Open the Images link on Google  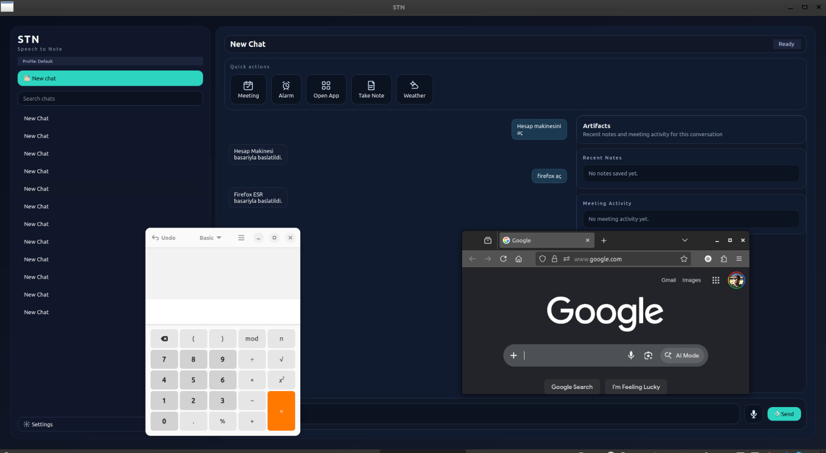[x=691, y=280]
